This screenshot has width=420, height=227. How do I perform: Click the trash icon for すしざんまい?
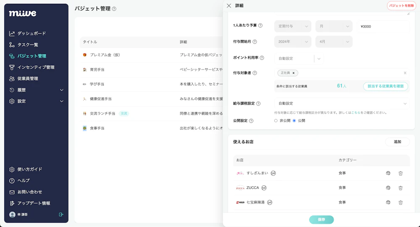pyautogui.click(x=400, y=173)
